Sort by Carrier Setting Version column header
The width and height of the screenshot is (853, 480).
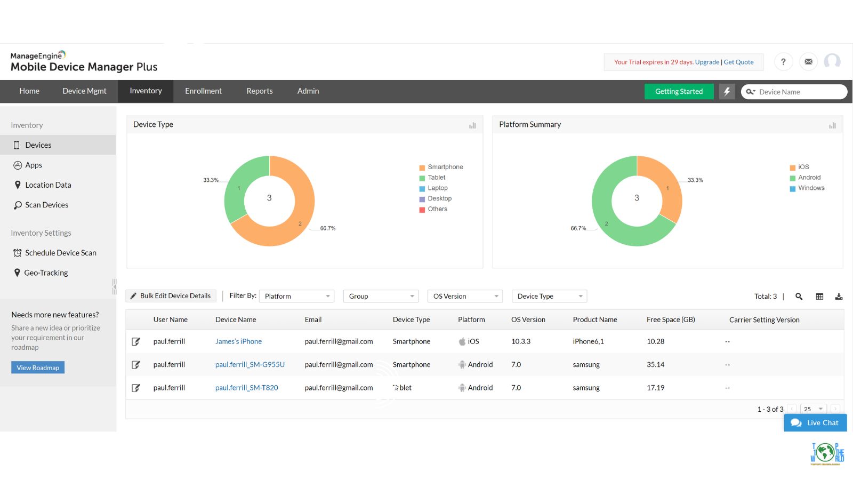(x=765, y=320)
